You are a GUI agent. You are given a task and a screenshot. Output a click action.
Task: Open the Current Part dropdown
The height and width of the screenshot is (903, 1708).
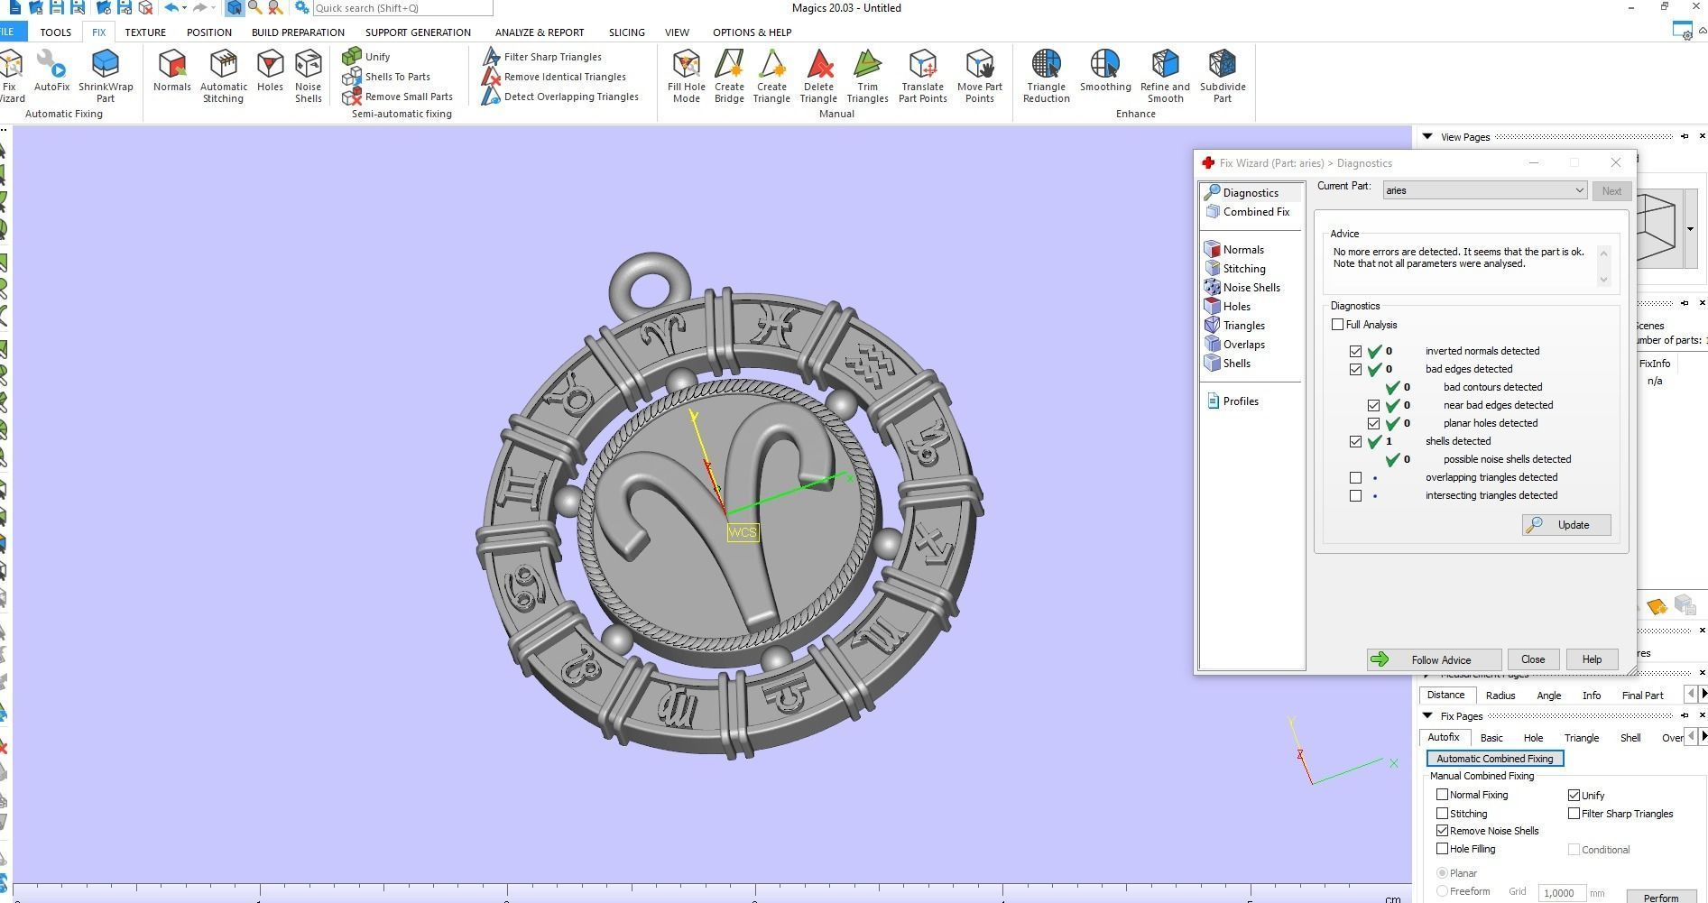pyautogui.click(x=1484, y=190)
